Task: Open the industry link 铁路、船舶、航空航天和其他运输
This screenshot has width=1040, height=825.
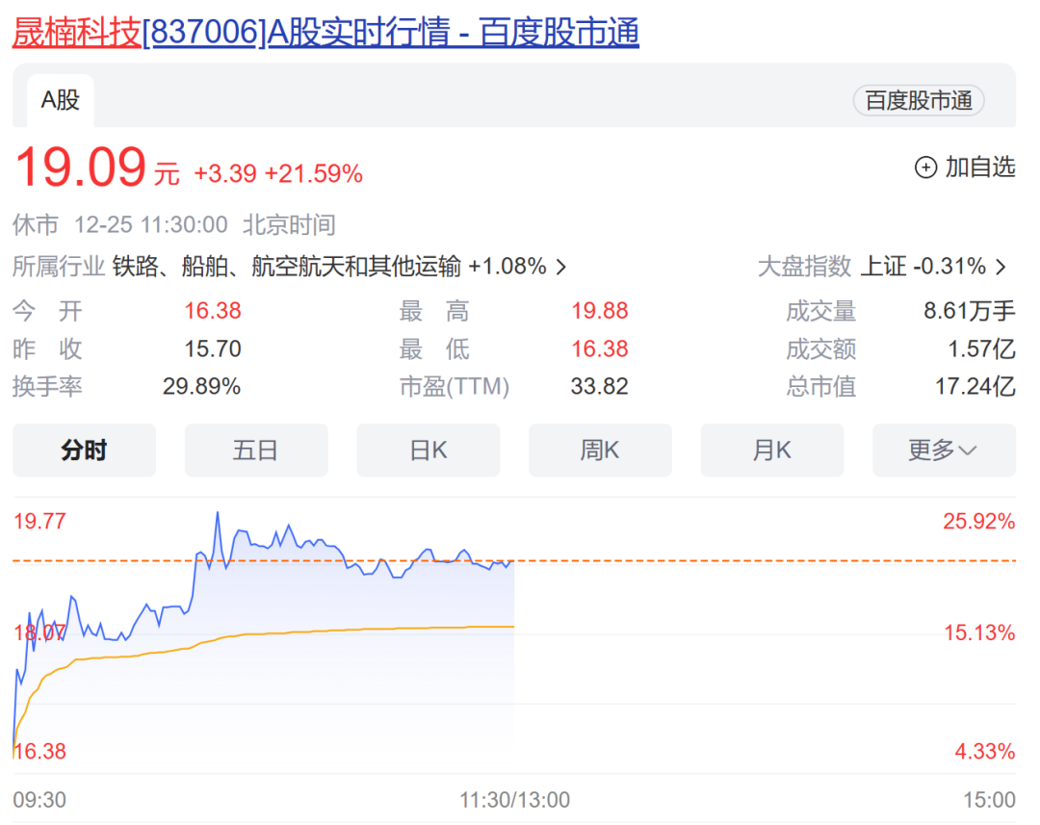Action: (287, 267)
